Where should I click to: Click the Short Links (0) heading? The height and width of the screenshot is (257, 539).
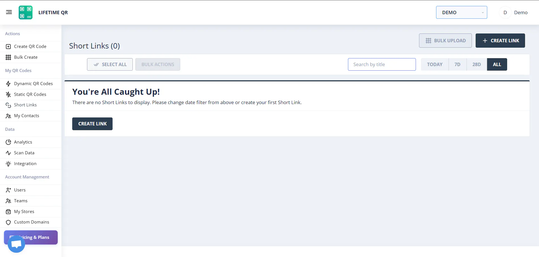click(x=94, y=46)
